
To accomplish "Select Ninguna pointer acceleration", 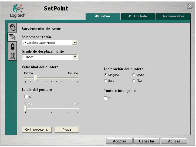I will point(106,75).
